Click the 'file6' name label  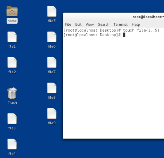tap(52, 47)
